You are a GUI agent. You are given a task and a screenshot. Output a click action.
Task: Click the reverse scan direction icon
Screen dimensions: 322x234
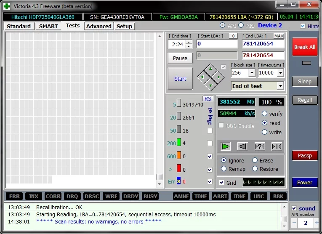pos(242,146)
